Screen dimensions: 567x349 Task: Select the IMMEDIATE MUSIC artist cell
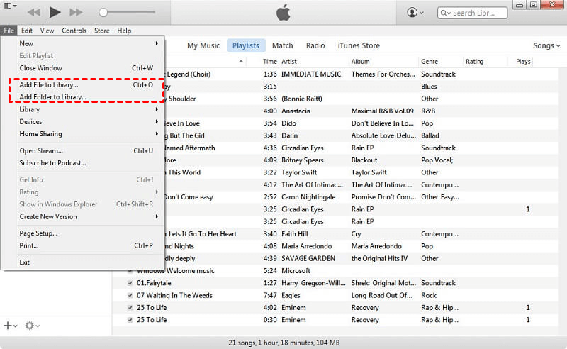tap(311, 74)
